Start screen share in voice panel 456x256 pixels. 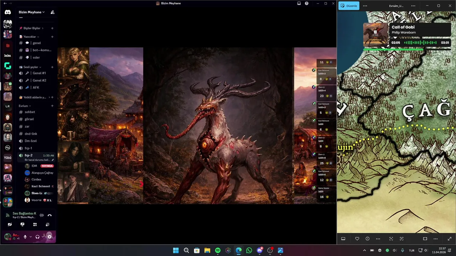click(x=22, y=224)
